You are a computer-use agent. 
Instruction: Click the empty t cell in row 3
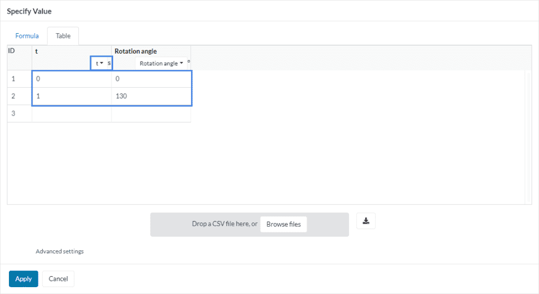tap(72, 114)
